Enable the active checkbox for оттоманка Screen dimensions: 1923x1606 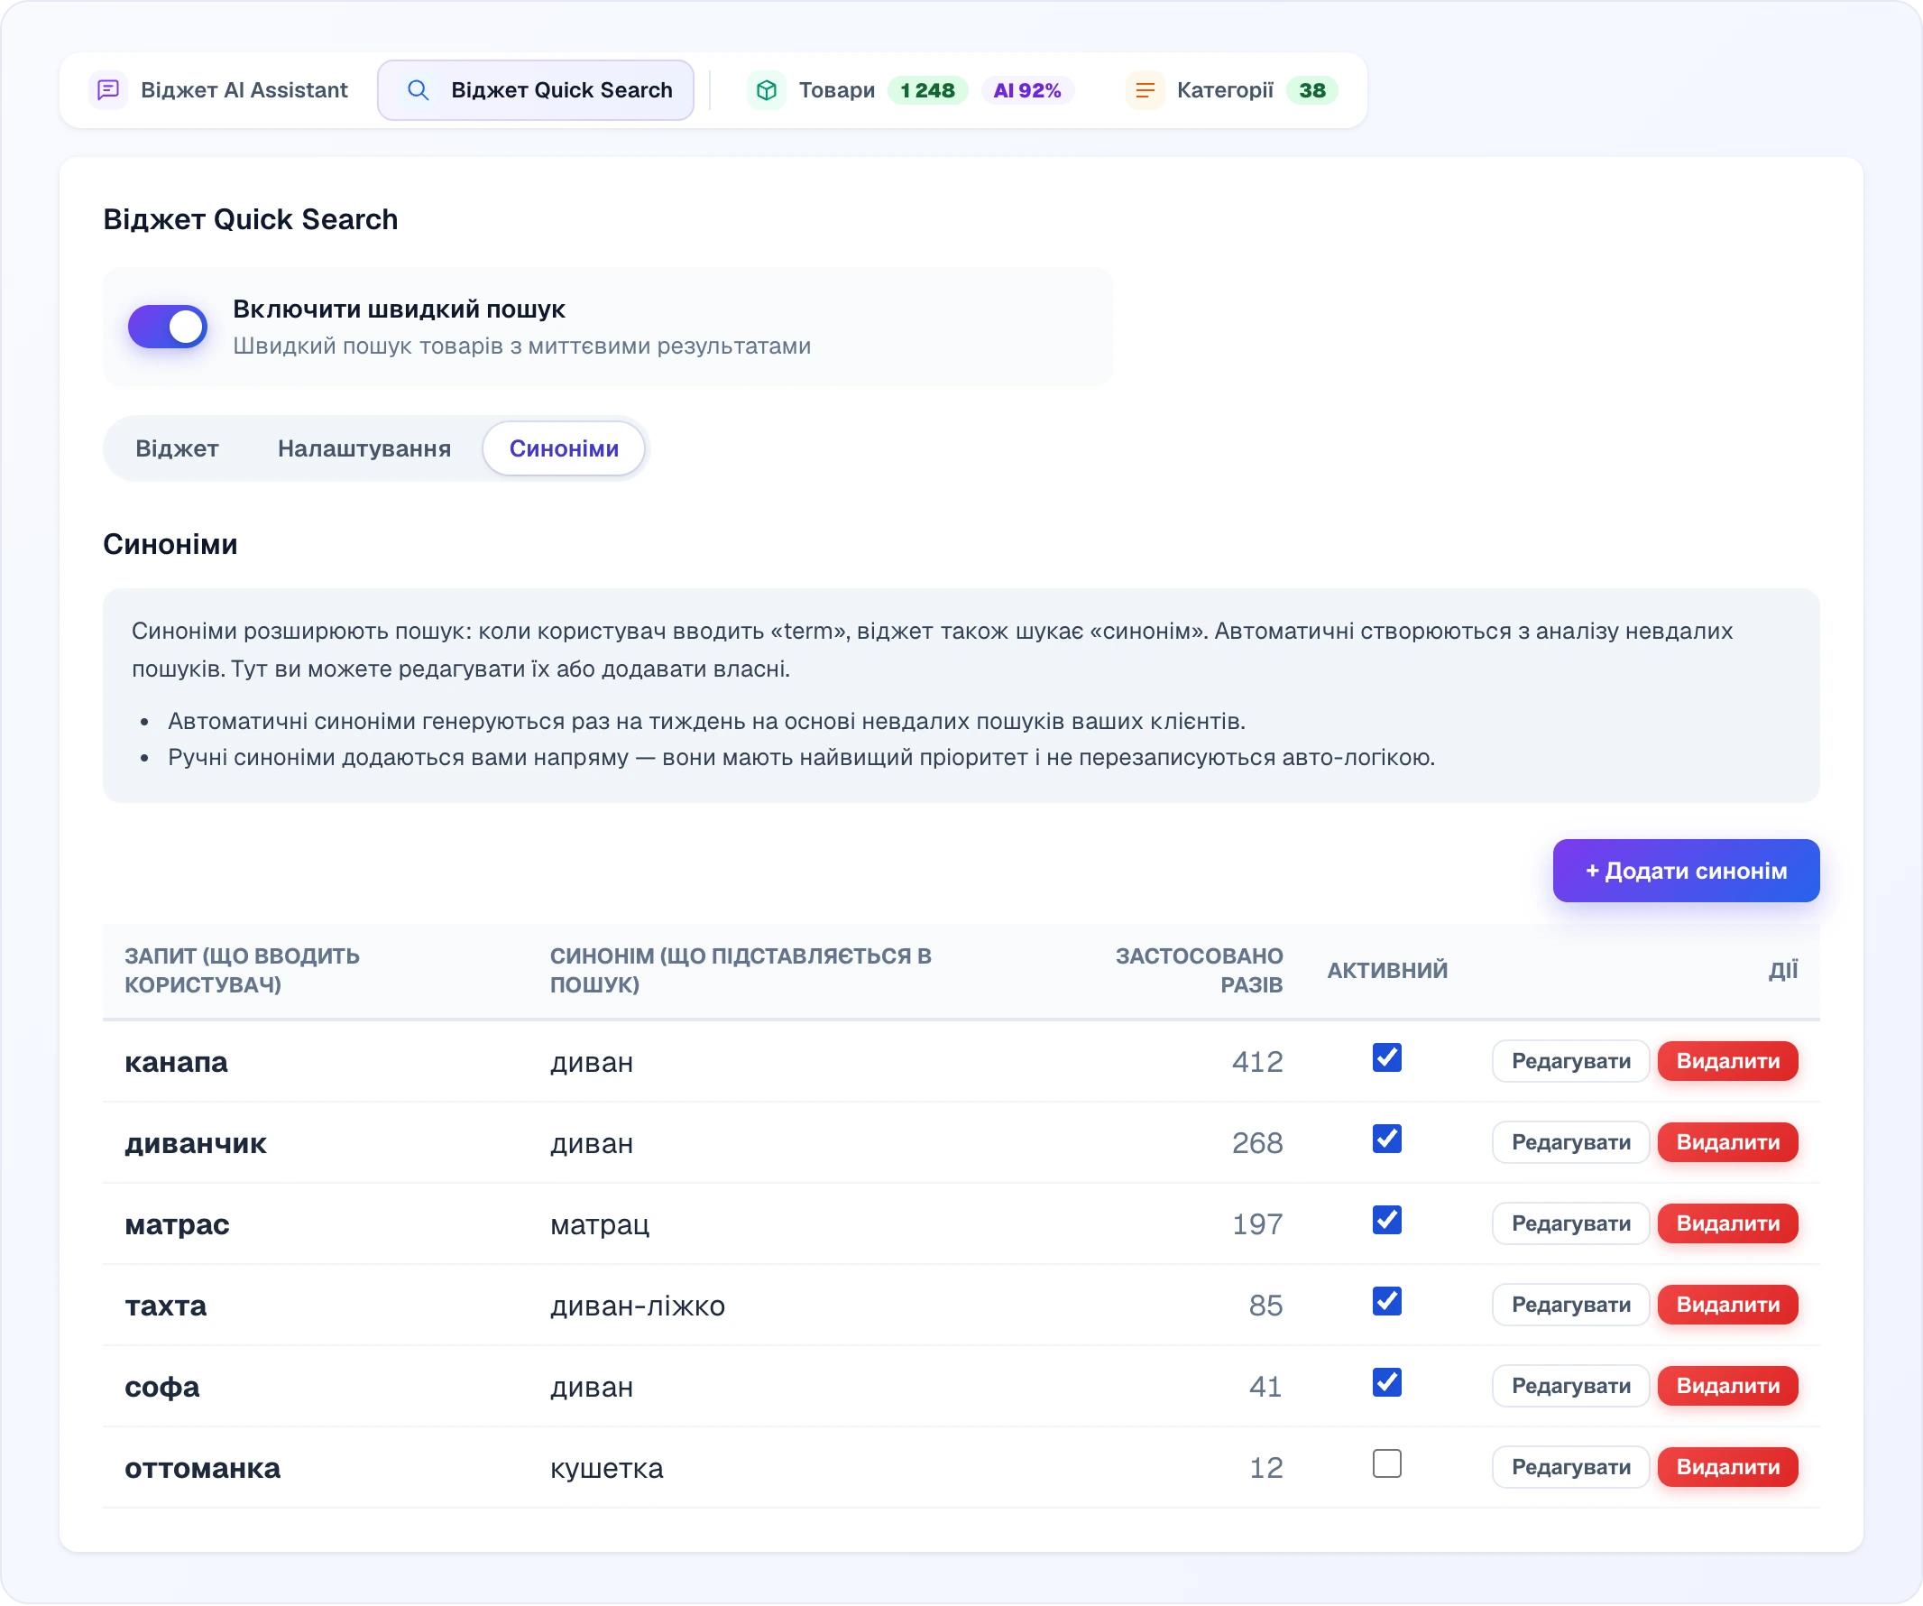pos(1387,1464)
